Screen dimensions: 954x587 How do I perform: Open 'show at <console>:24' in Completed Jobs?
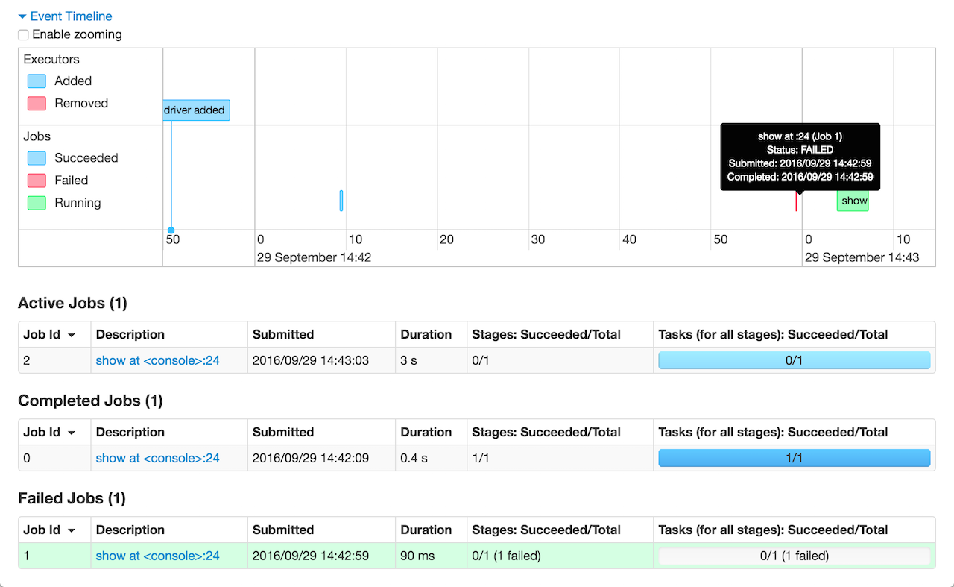click(157, 457)
